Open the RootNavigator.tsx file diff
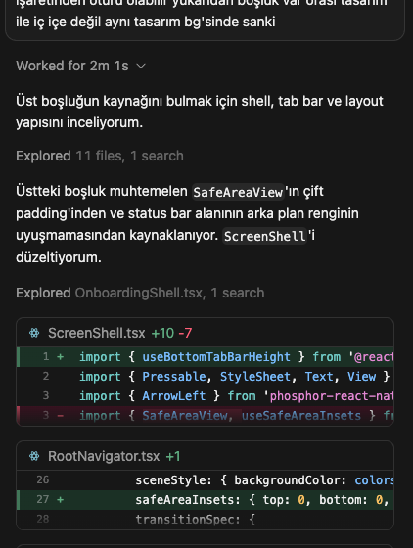Screen dimensions: 413x548 coord(104,456)
